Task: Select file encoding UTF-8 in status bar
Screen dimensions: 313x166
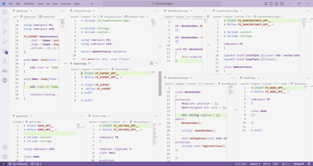Action: point(266,164)
